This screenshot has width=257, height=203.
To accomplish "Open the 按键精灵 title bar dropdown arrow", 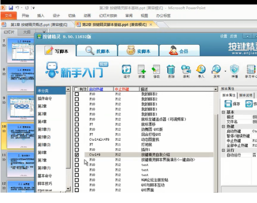I will tap(248, 36).
